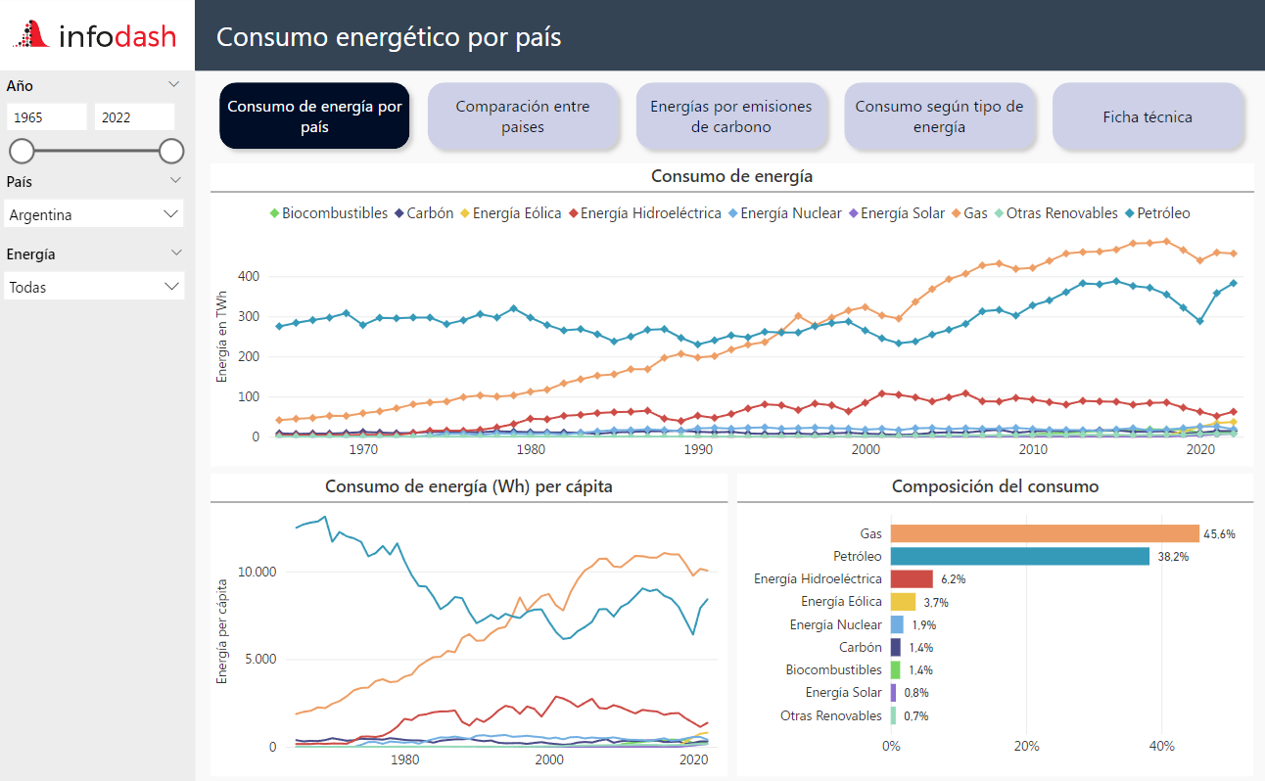Select Otras Renovables legend marker
The image size is (1265, 781).
pyautogui.click(x=999, y=213)
